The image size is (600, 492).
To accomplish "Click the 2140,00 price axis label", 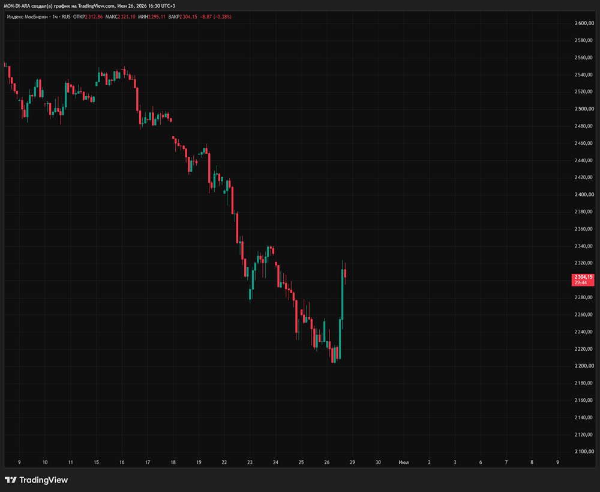I will pos(584,418).
